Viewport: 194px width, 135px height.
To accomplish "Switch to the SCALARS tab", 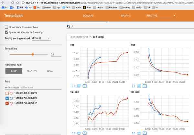I will point(88,16).
